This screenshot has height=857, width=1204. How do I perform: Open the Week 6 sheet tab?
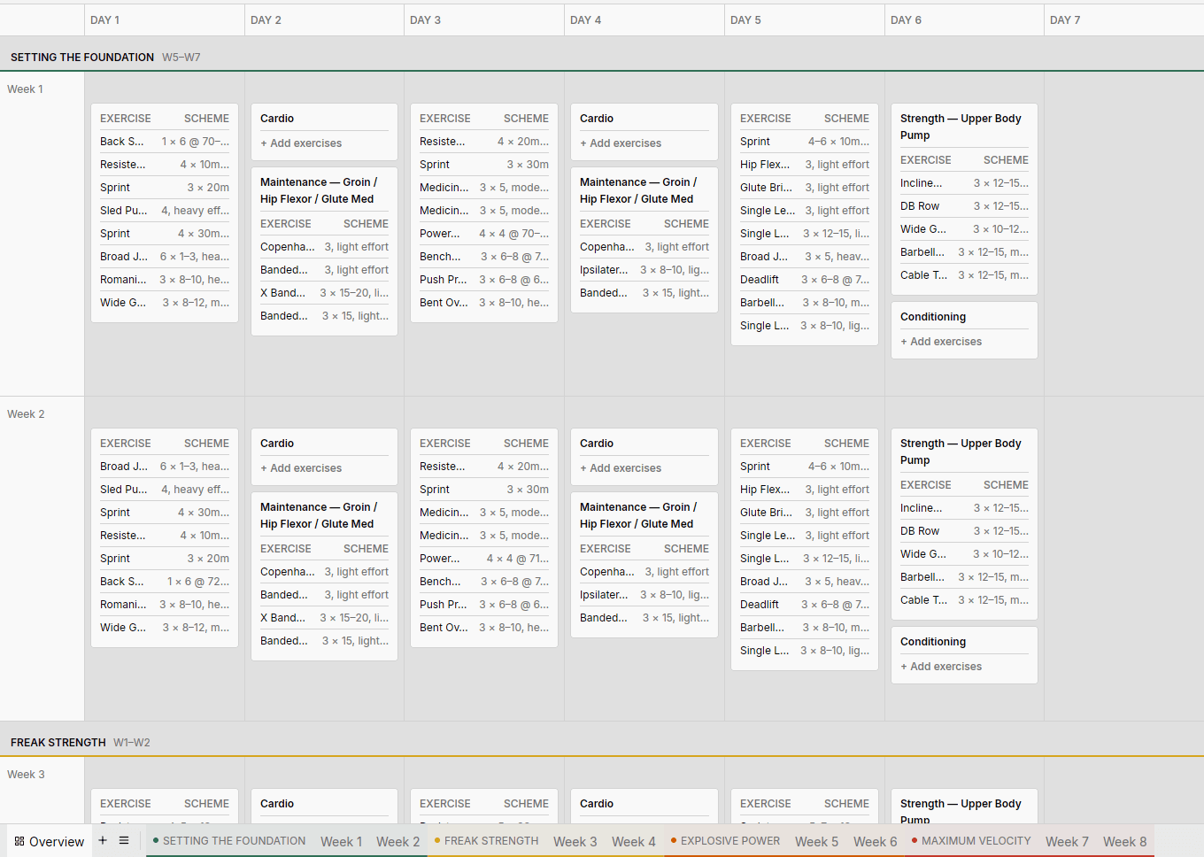(x=876, y=841)
